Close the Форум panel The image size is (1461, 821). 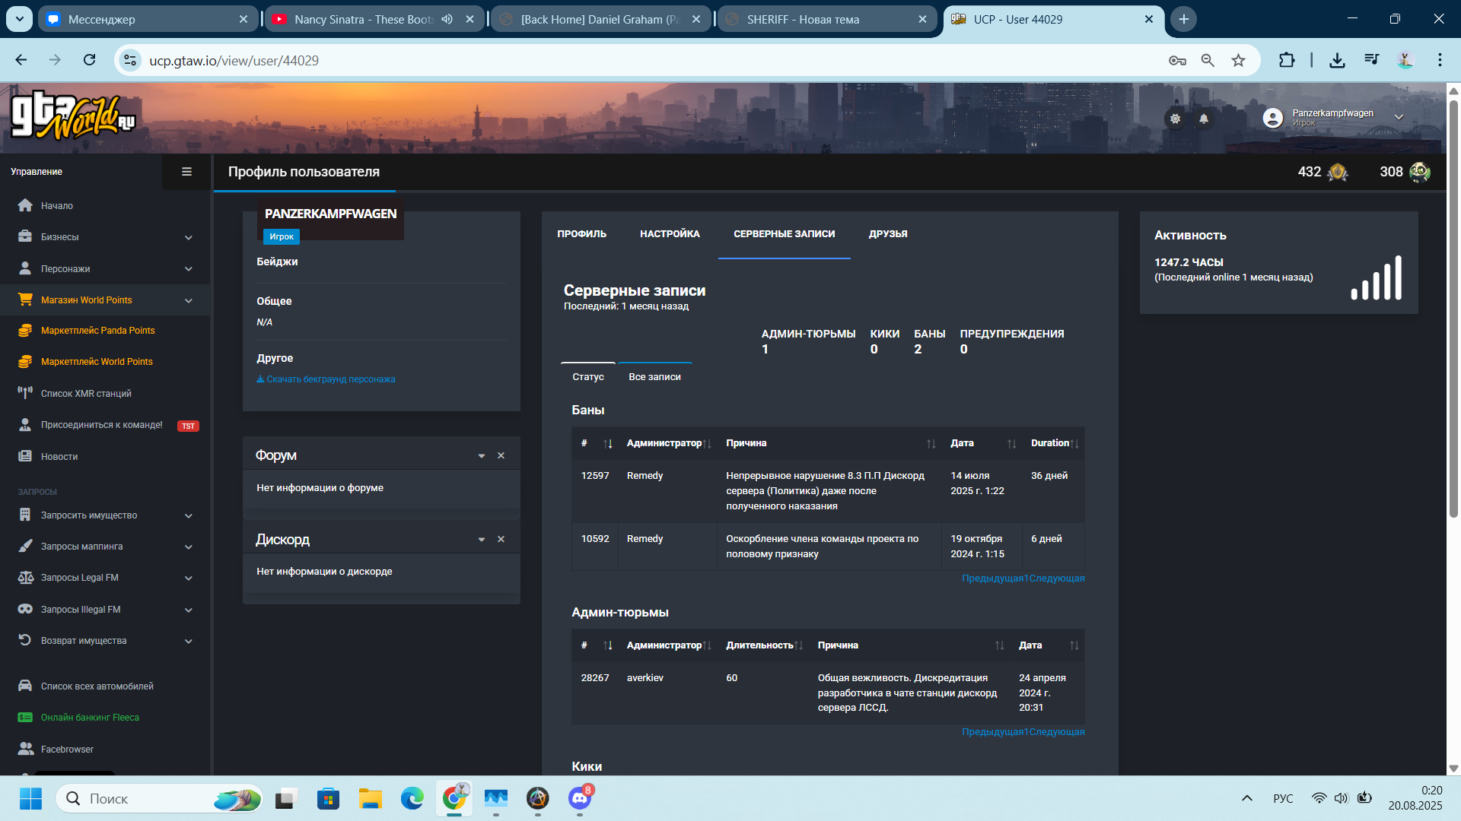[501, 456]
